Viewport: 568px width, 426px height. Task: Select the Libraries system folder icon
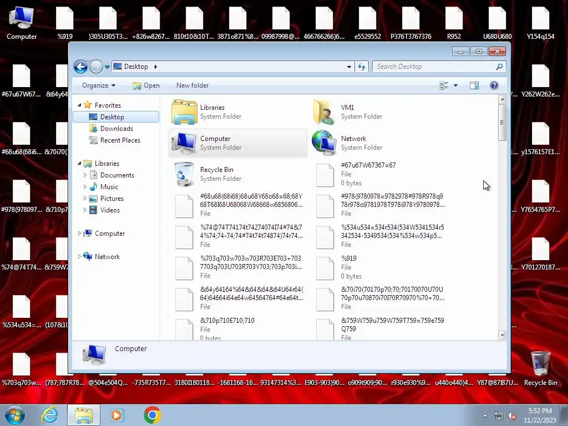point(184,112)
